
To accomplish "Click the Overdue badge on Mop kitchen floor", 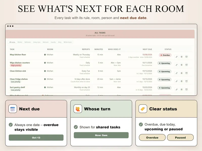I will pyautogui.click(x=165, y=55).
